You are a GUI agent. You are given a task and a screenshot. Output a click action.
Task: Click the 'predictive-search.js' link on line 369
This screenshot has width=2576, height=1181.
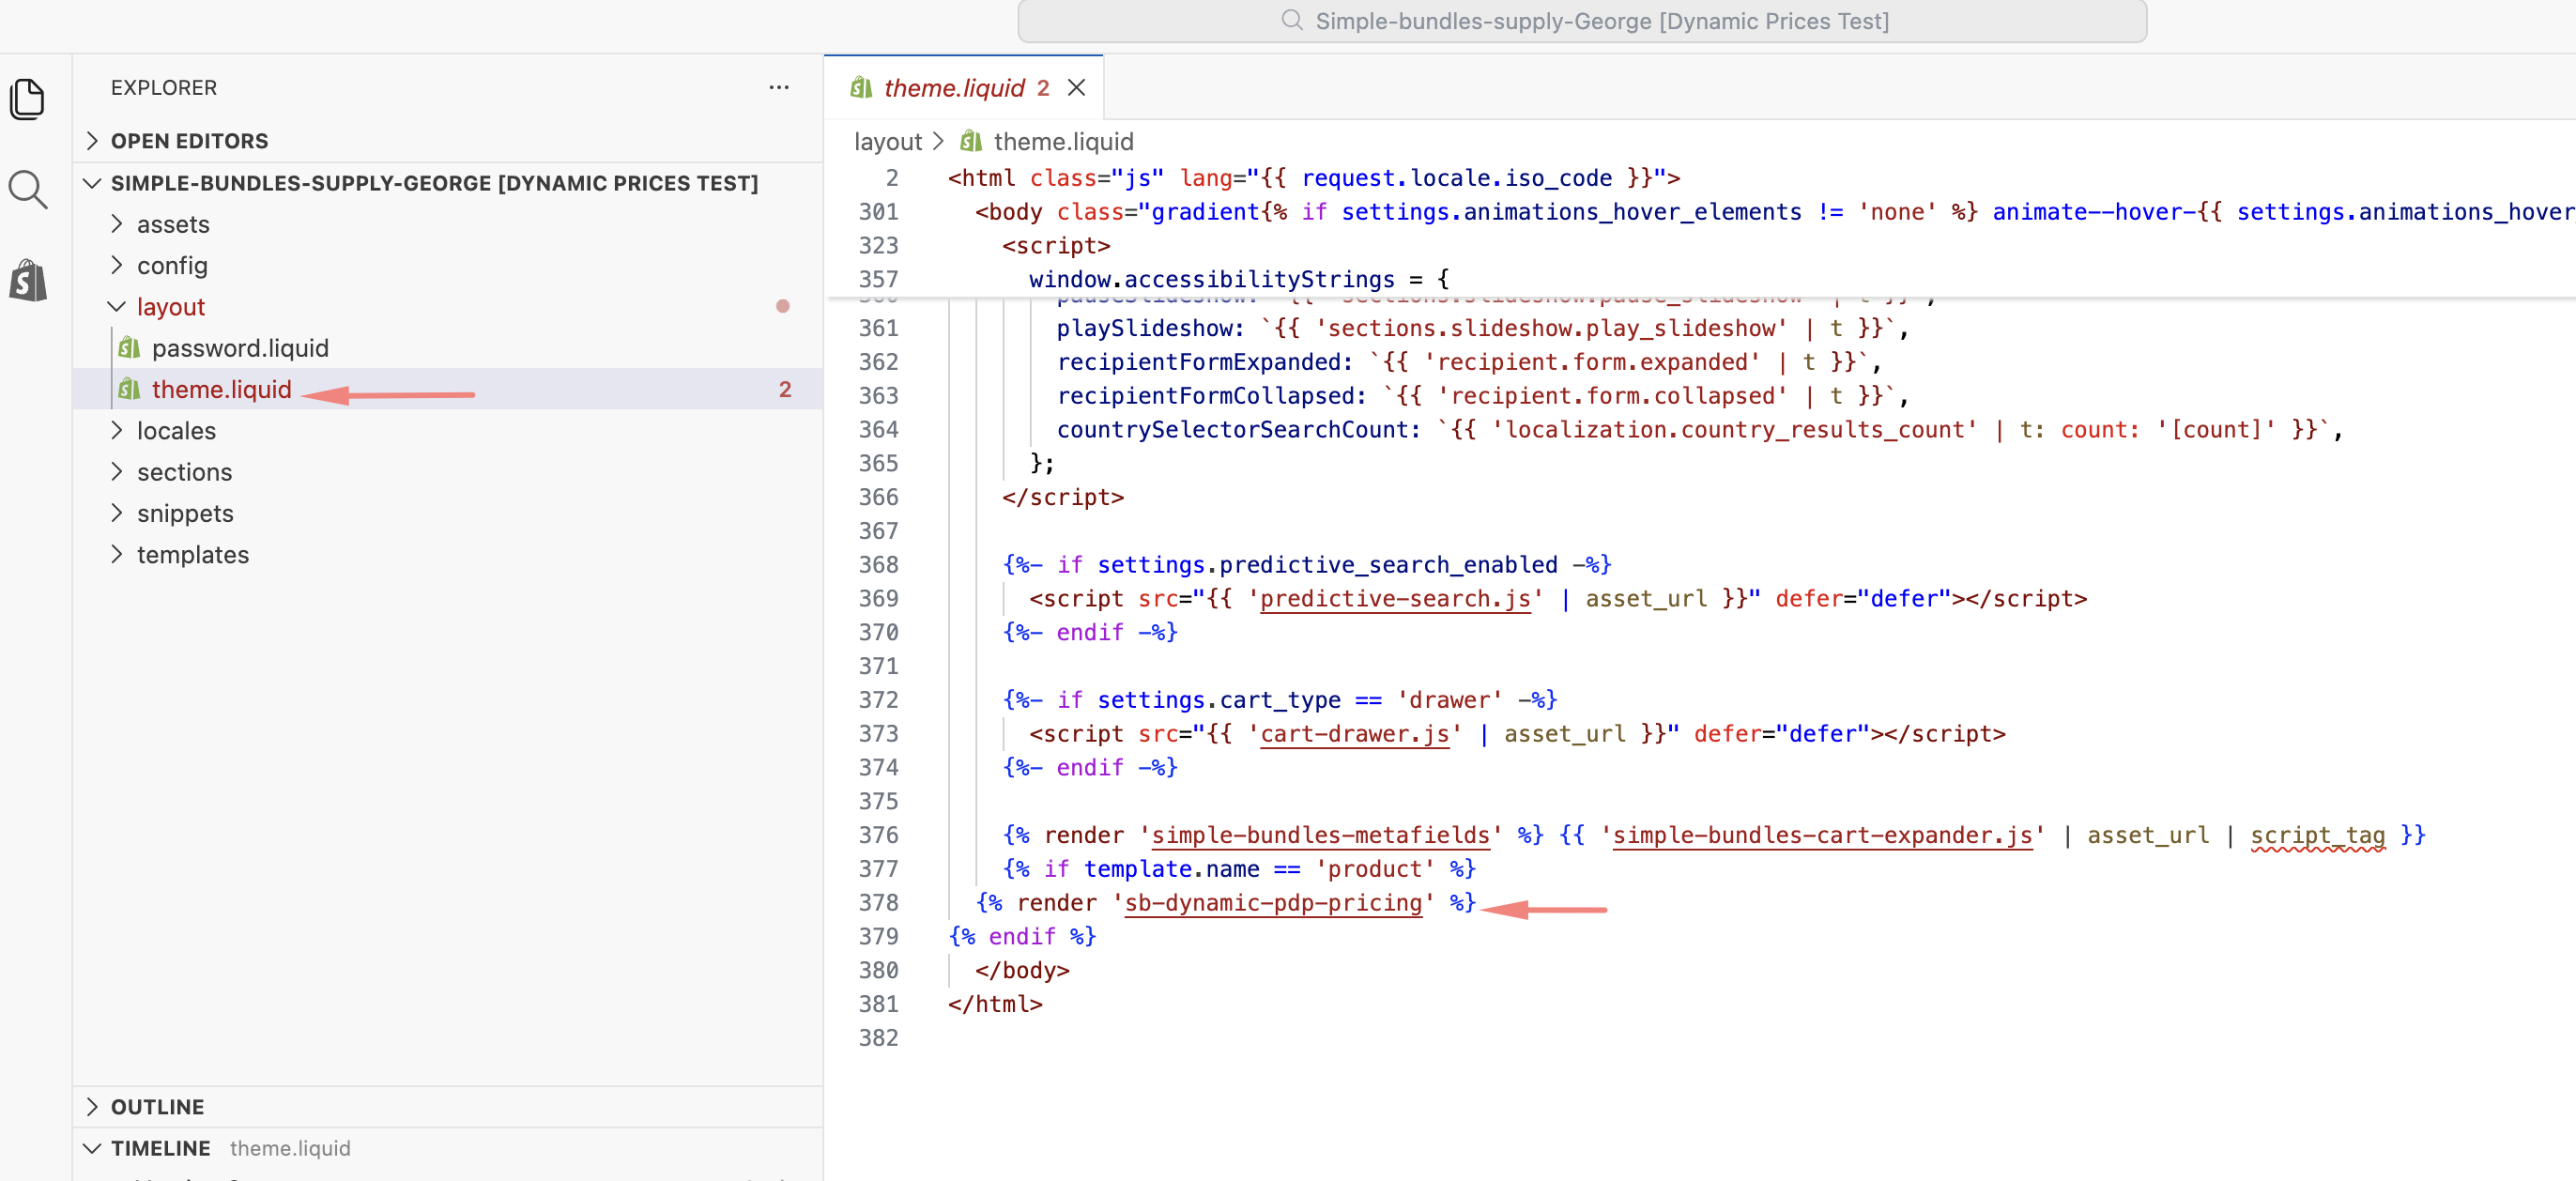coord(1395,599)
